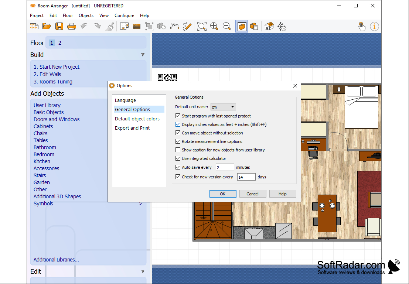Click the Start New Project link

57,67
